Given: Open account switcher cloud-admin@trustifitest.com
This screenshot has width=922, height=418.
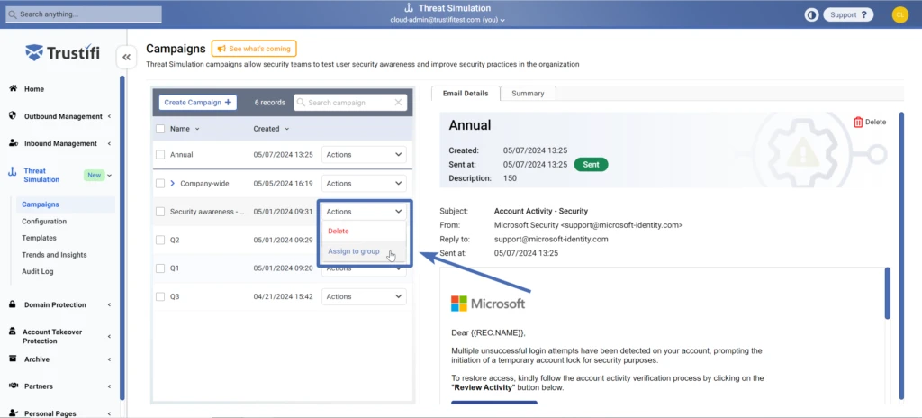Looking at the screenshot, I should pos(447,20).
